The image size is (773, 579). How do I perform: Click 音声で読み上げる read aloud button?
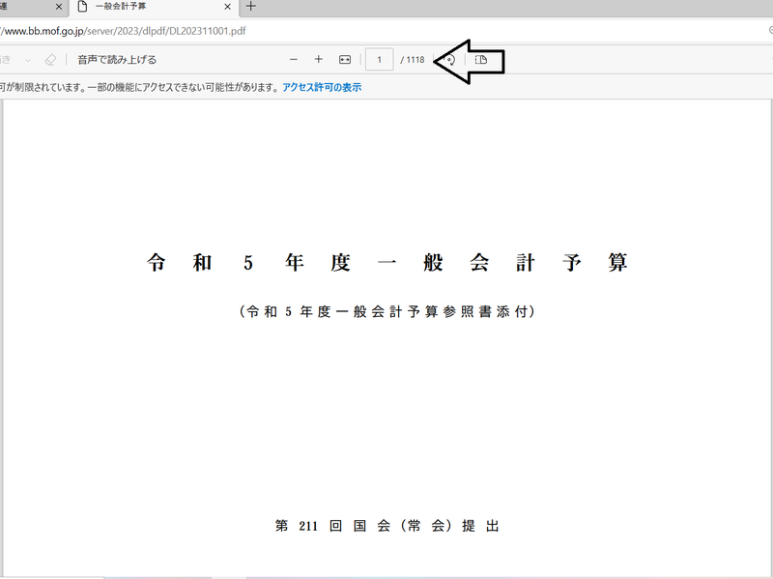pyautogui.click(x=117, y=60)
